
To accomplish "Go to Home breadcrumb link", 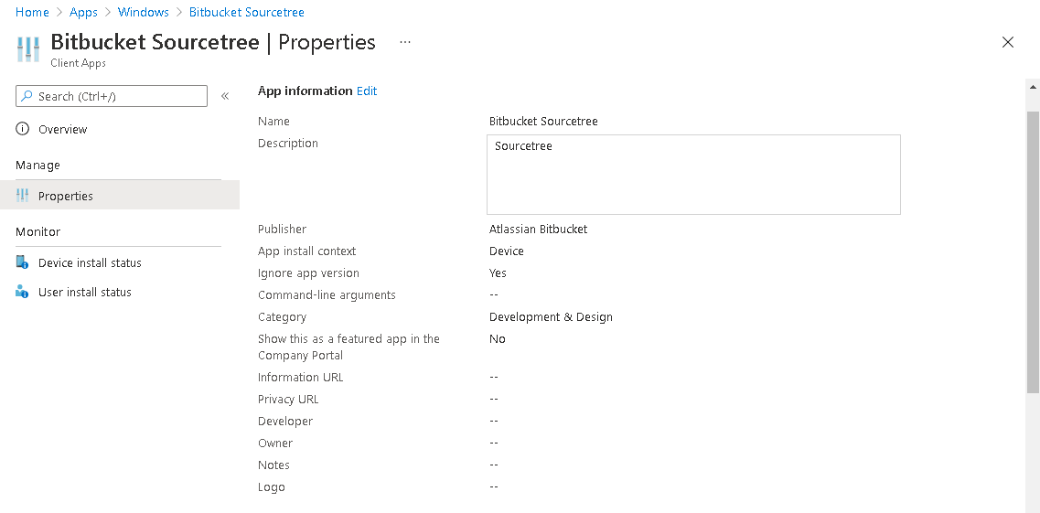I will (32, 12).
